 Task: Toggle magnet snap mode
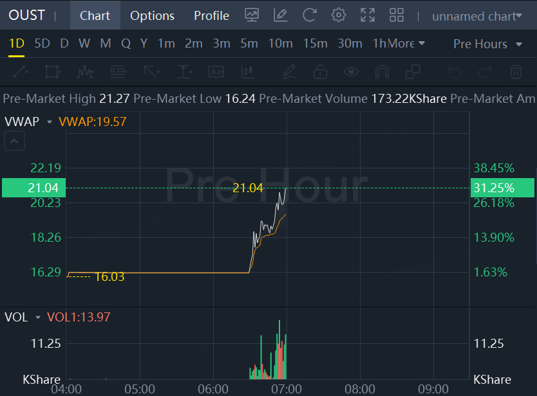coord(382,72)
